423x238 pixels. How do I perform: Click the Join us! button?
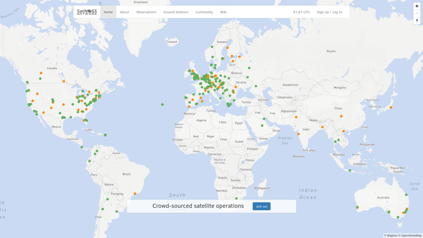[262, 206]
